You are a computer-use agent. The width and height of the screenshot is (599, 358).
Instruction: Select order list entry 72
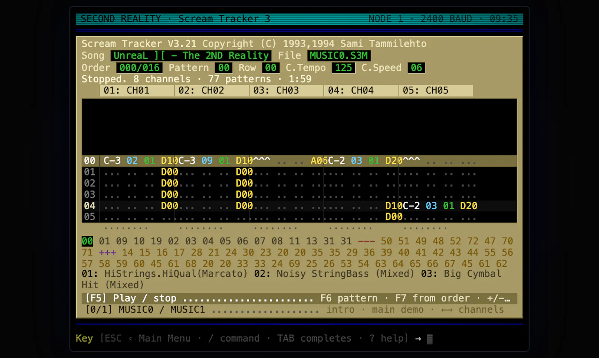[472, 241]
